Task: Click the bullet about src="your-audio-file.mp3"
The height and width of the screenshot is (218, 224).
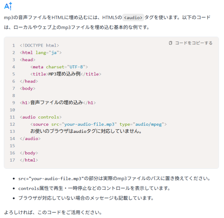Action: [114, 178]
